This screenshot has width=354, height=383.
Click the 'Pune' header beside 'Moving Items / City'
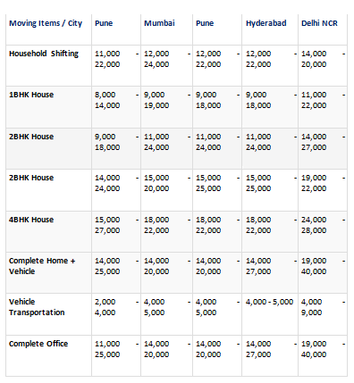(104, 23)
